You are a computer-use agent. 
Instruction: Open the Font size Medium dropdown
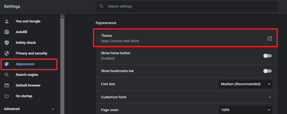click(x=246, y=84)
